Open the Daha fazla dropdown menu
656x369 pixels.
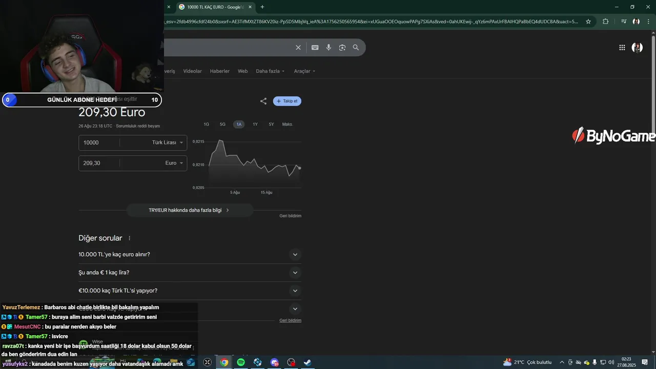click(x=270, y=71)
